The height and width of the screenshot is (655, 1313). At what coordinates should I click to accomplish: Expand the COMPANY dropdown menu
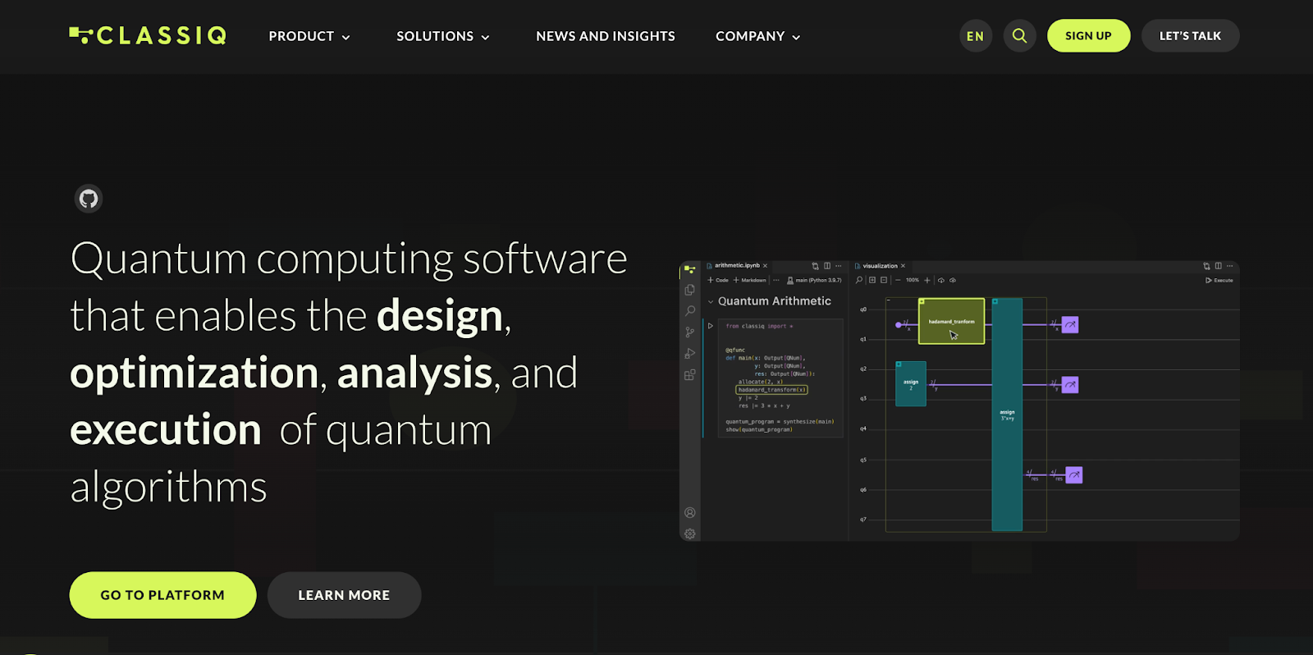(x=757, y=36)
